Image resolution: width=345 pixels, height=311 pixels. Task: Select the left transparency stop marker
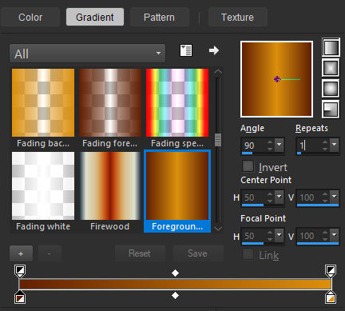tap(20, 271)
